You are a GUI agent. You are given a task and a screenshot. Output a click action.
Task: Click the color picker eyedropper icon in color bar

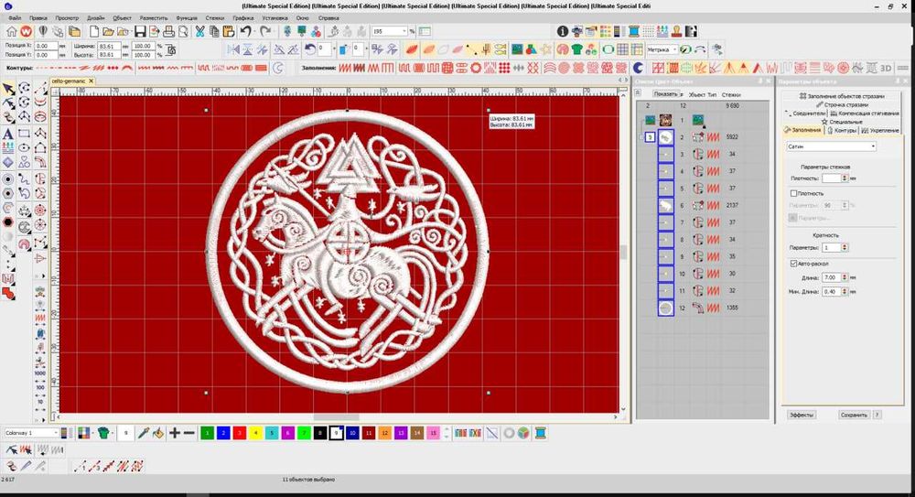(143, 433)
